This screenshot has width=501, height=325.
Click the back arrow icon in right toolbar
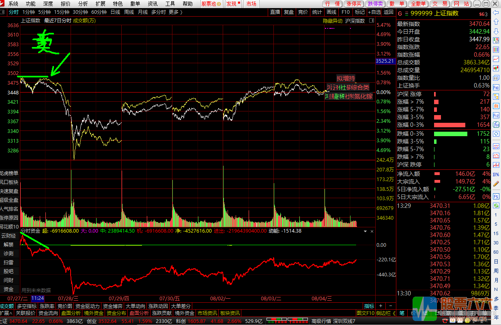pyautogui.click(x=496, y=13)
